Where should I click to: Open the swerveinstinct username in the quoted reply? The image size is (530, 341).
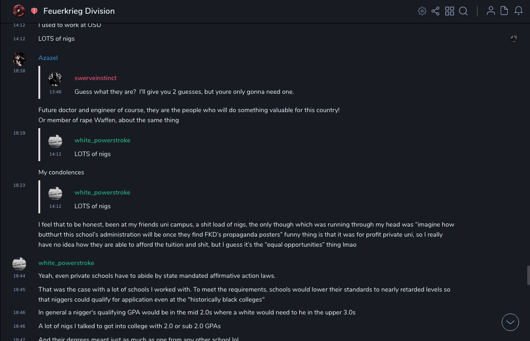click(x=95, y=78)
